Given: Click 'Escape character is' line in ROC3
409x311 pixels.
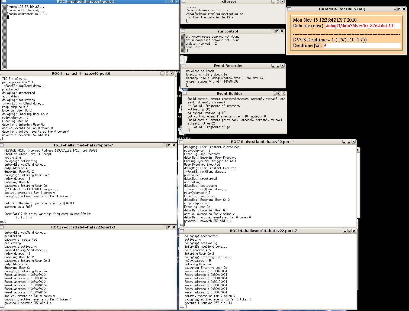Looking at the screenshot, I should pyautogui.click(x=27, y=14).
